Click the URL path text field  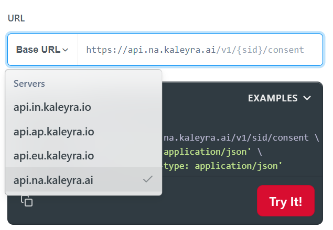point(200,50)
